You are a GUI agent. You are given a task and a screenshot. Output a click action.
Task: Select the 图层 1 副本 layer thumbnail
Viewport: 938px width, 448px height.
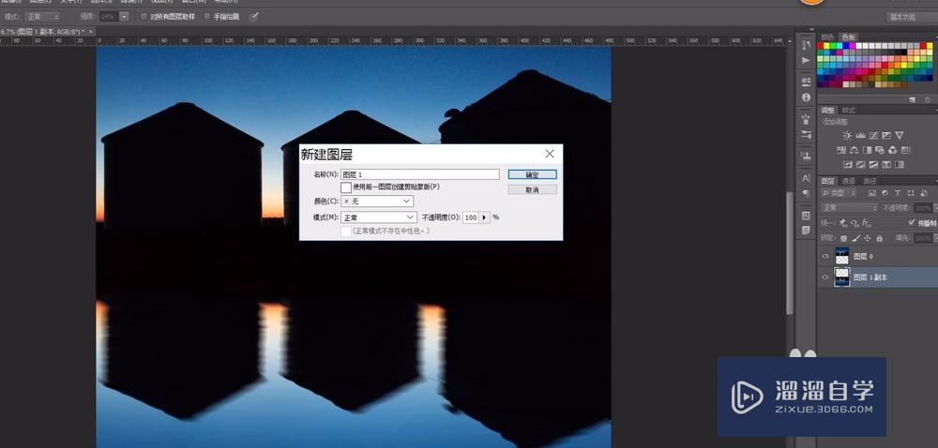(x=841, y=277)
